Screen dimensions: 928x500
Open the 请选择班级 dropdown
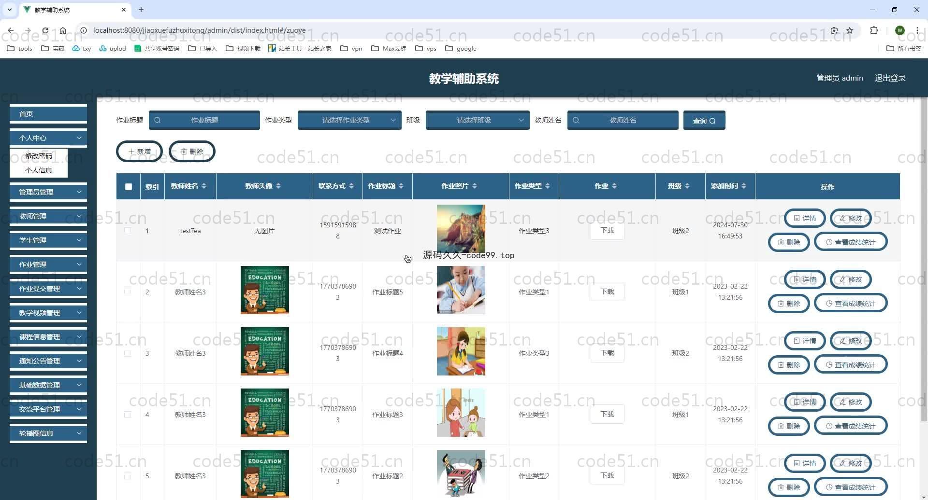click(x=478, y=120)
